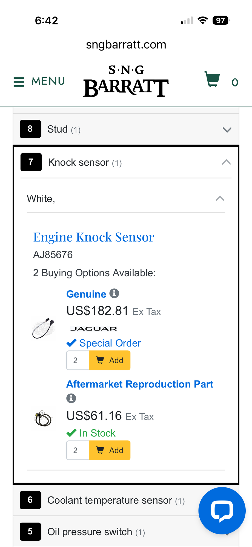Image resolution: width=252 pixels, height=547 pixels.
Task: Tap the S·N·G Barratt logo
Action: (x=126, y=81)
